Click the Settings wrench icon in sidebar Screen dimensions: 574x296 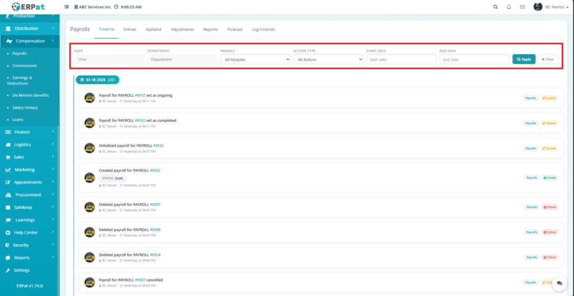click(8, 270)
